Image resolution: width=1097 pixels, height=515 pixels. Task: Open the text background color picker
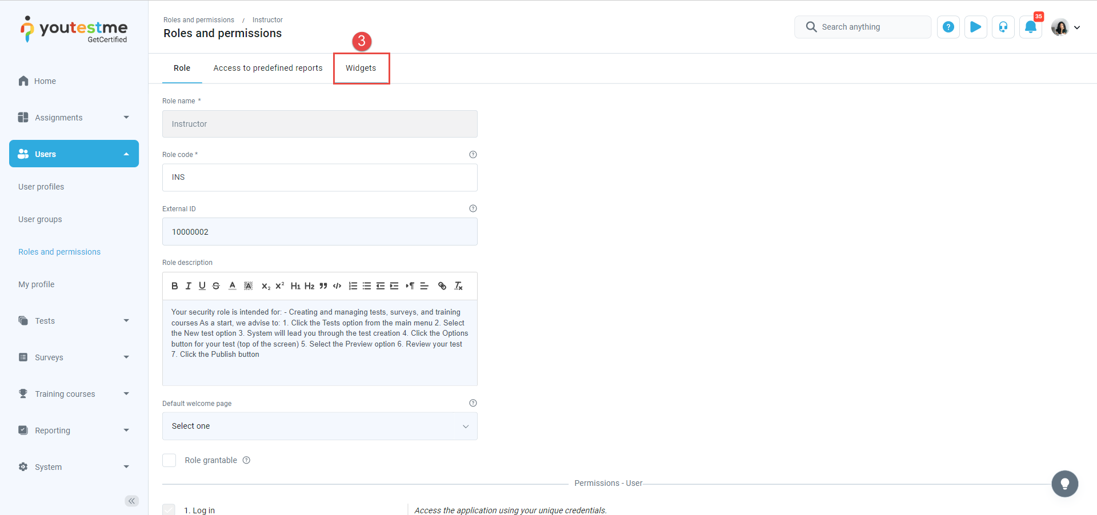tap(249, 286)
